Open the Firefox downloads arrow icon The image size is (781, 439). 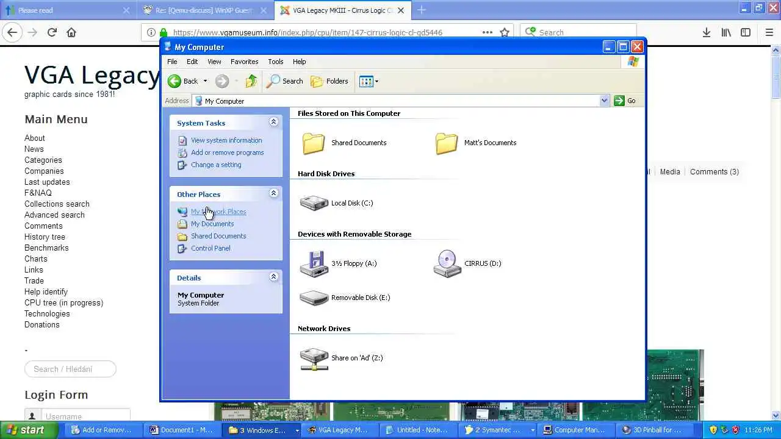pyautogui.click(x=707, y=32)
